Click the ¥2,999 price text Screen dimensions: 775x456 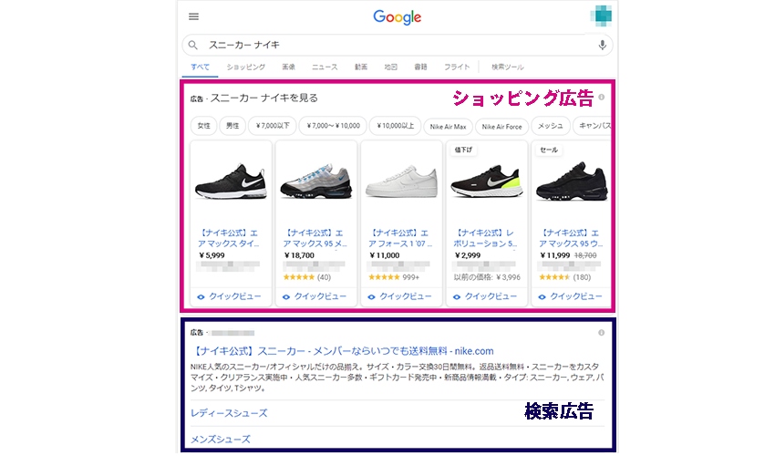(468, 255)
